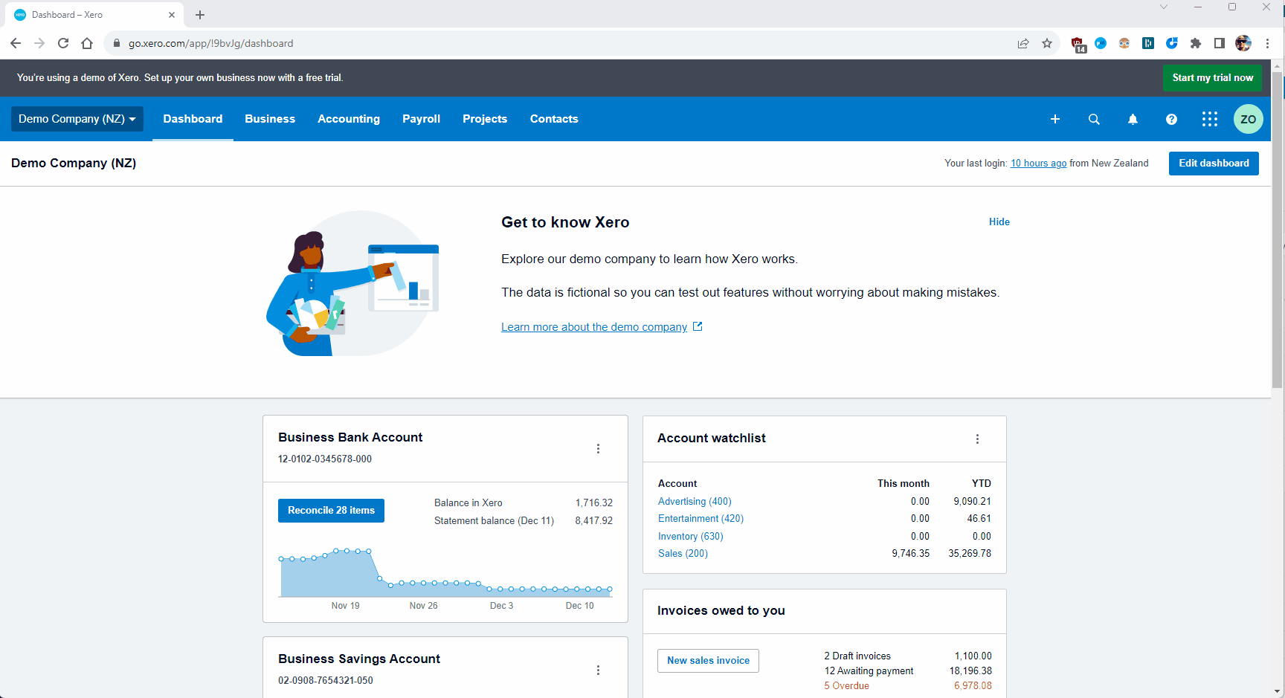The width and height of the screenshot is (1285, 698).
Task: Click the browser back arrow
Action: [x=16, y=43]
